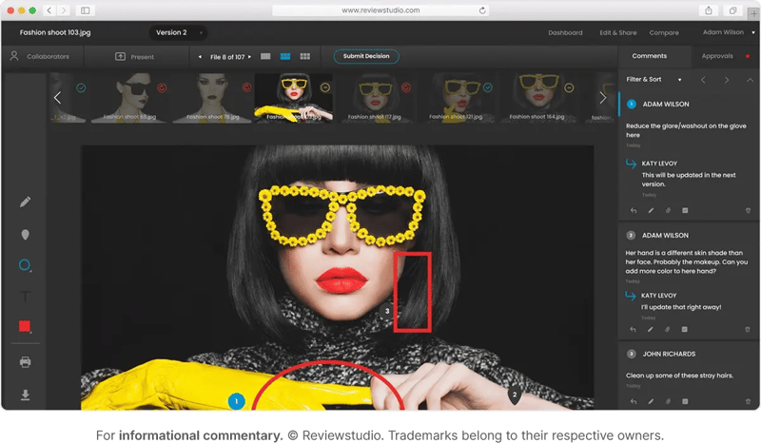Switch to the Approvals tab
761x443 pixels.
coord(717,57)
